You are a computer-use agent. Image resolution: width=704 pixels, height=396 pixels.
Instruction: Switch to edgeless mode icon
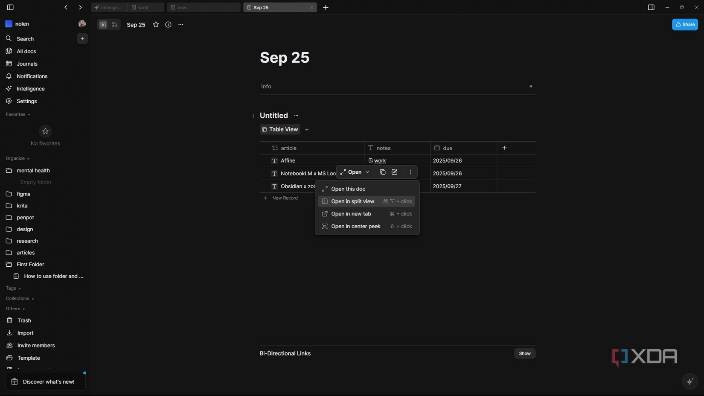pos(115,25)
